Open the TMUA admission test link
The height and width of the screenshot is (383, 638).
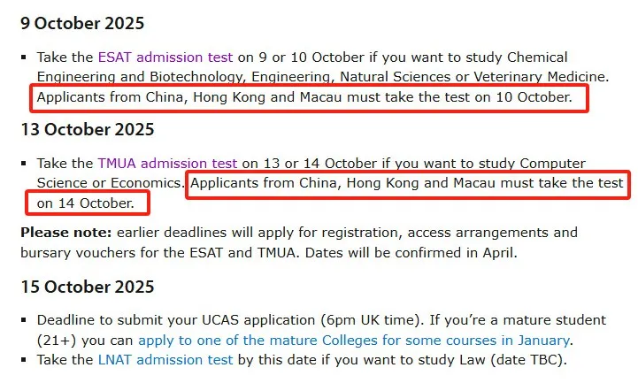coord(167,164)
